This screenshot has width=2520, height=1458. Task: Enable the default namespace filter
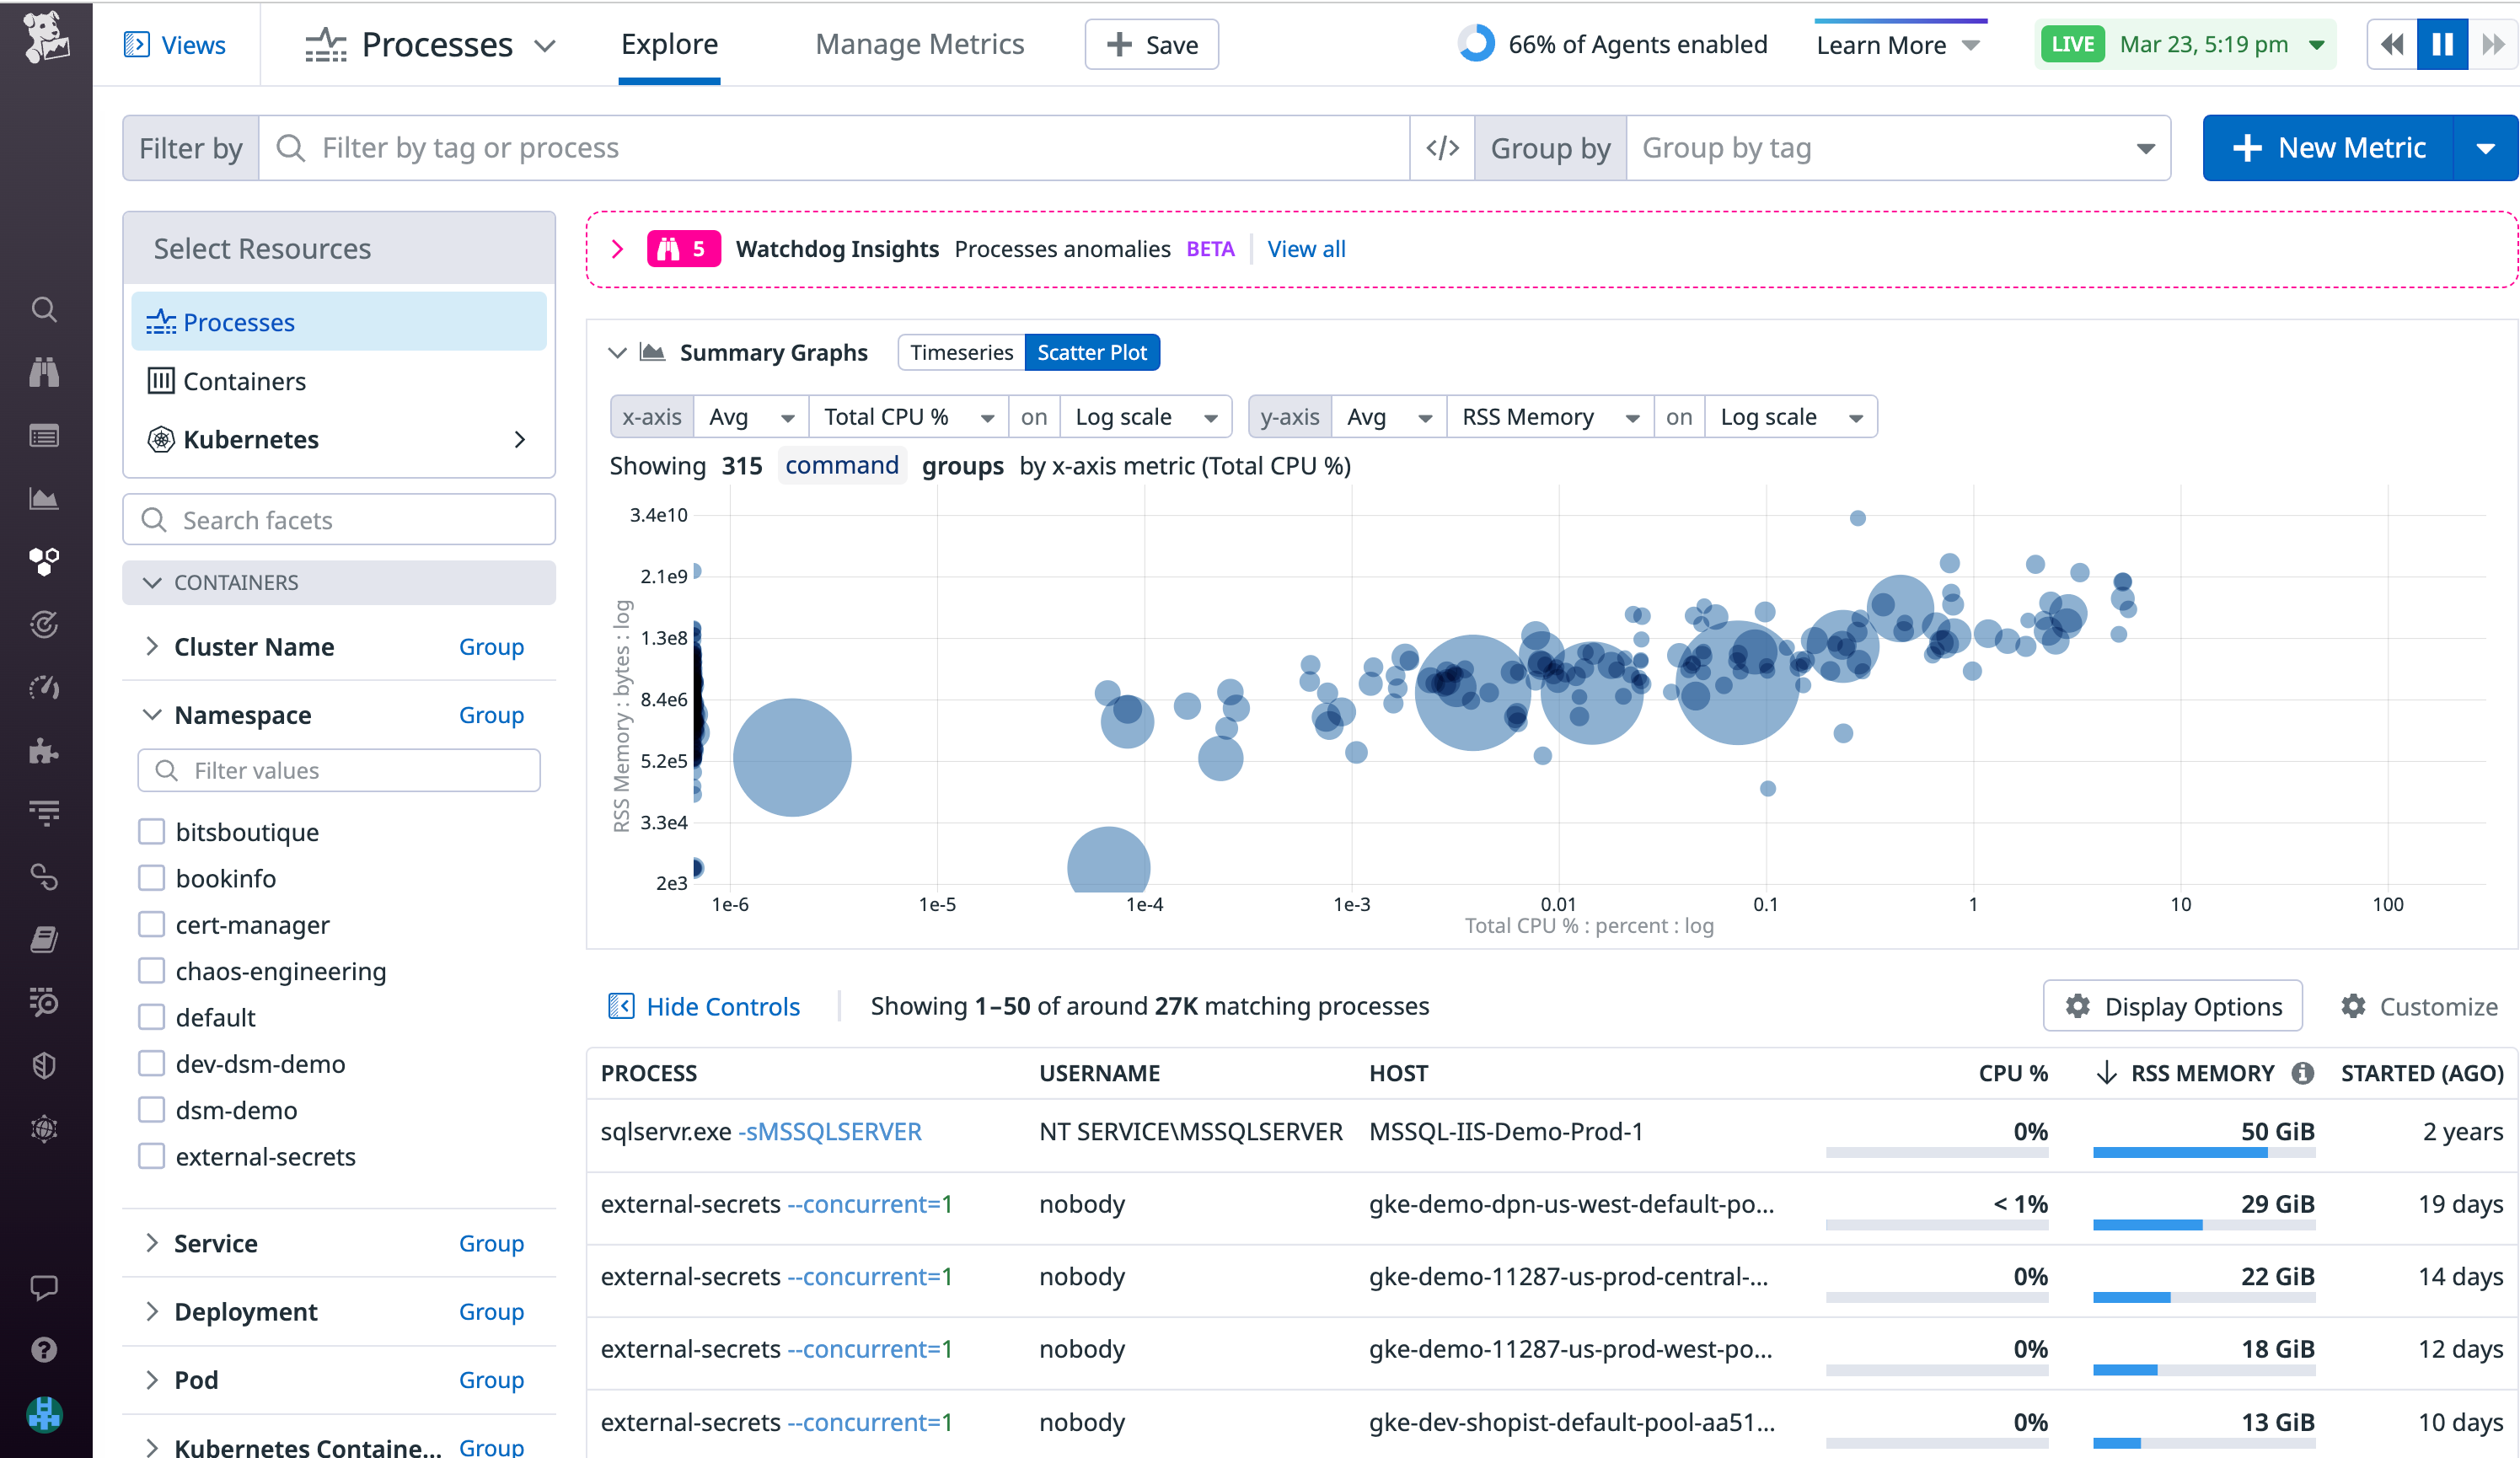point(151,1017)
